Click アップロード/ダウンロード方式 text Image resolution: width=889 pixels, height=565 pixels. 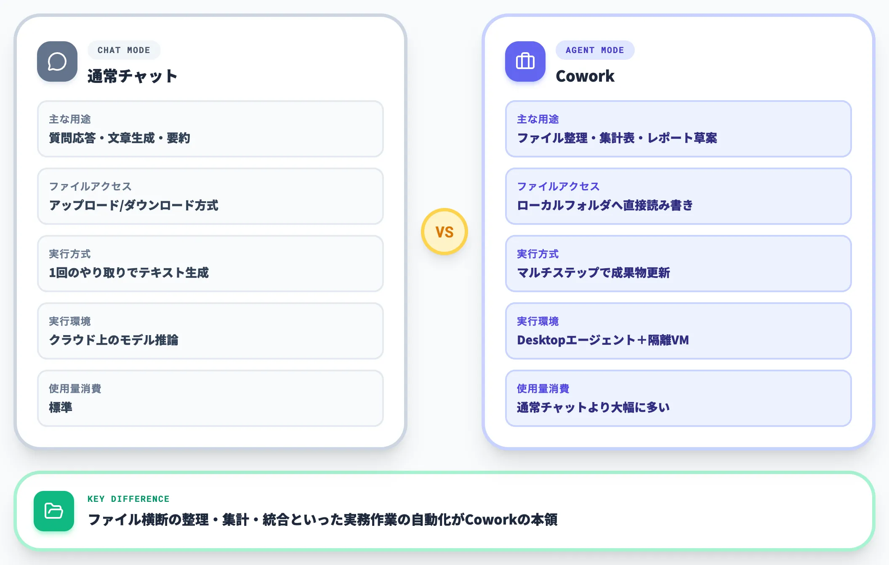[x=133, y=205]
